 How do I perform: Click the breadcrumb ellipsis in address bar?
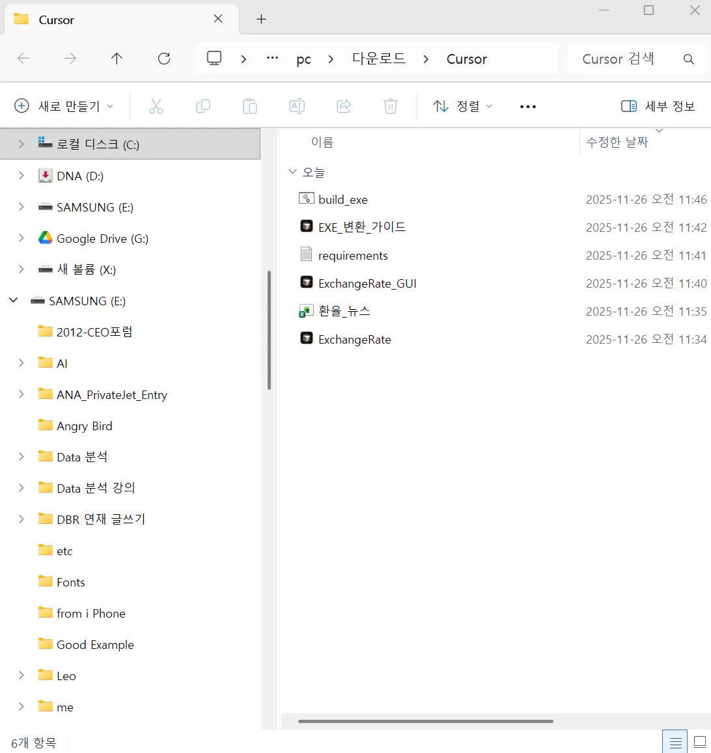[x=272, y=58]
